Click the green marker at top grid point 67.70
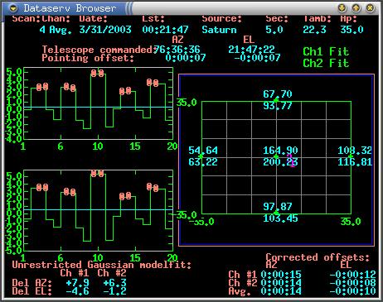 coord(276,100)
